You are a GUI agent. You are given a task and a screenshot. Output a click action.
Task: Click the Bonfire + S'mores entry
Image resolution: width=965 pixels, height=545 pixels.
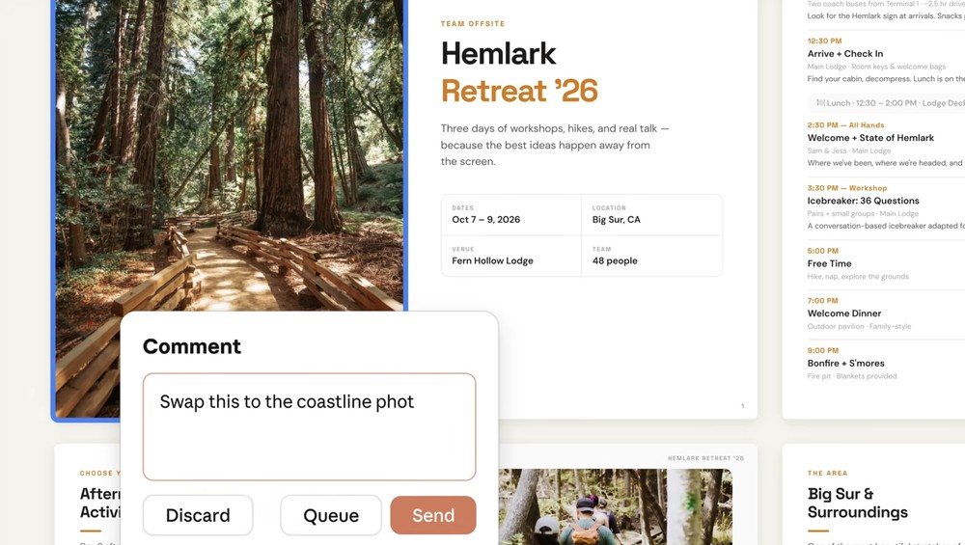point(845,364)
